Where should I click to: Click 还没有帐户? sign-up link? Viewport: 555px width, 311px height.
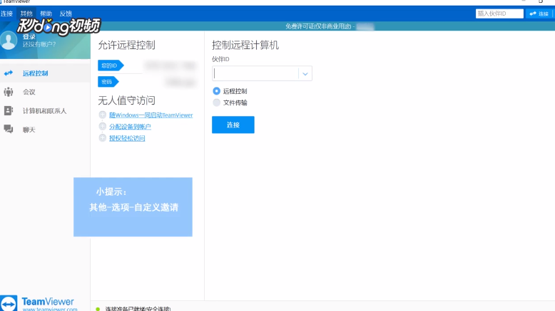click(39, 44)
